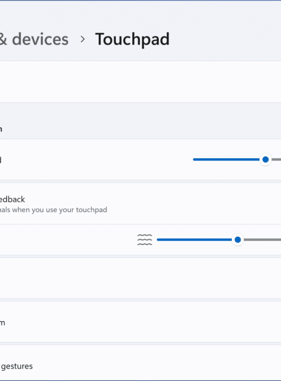Click the breadcrumb chevron before Touchpad
This screenshot has height=381, width=281.
tap(83, 39)
